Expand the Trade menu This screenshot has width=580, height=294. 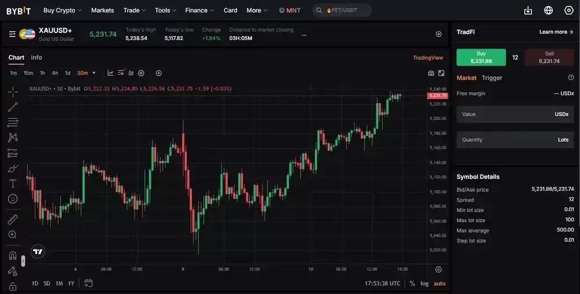(135, 10)
